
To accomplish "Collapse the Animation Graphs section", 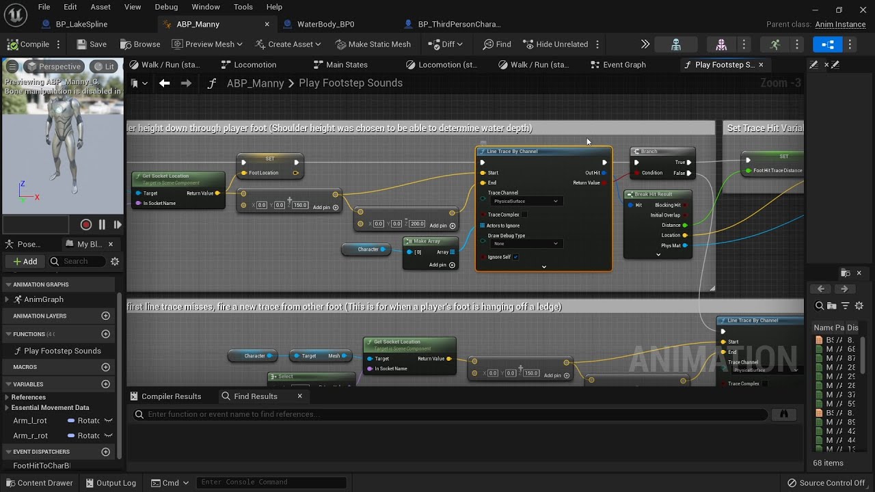I will pyautogui.click(x=9, y=284).
